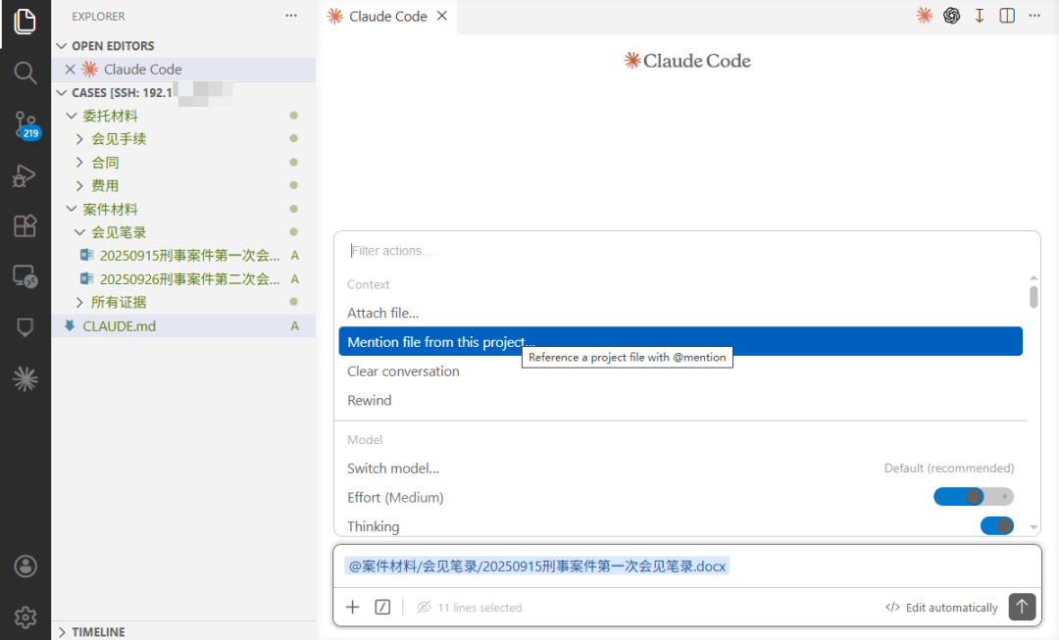Click the prompt input with @案件材料 mention
Viewport: 1059px width, 640px height.
click(x=686, y=566)
